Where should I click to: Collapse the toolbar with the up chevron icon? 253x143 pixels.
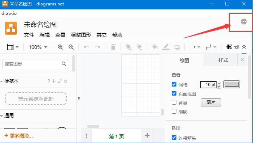pyautogui.click(x=244, y=47)
